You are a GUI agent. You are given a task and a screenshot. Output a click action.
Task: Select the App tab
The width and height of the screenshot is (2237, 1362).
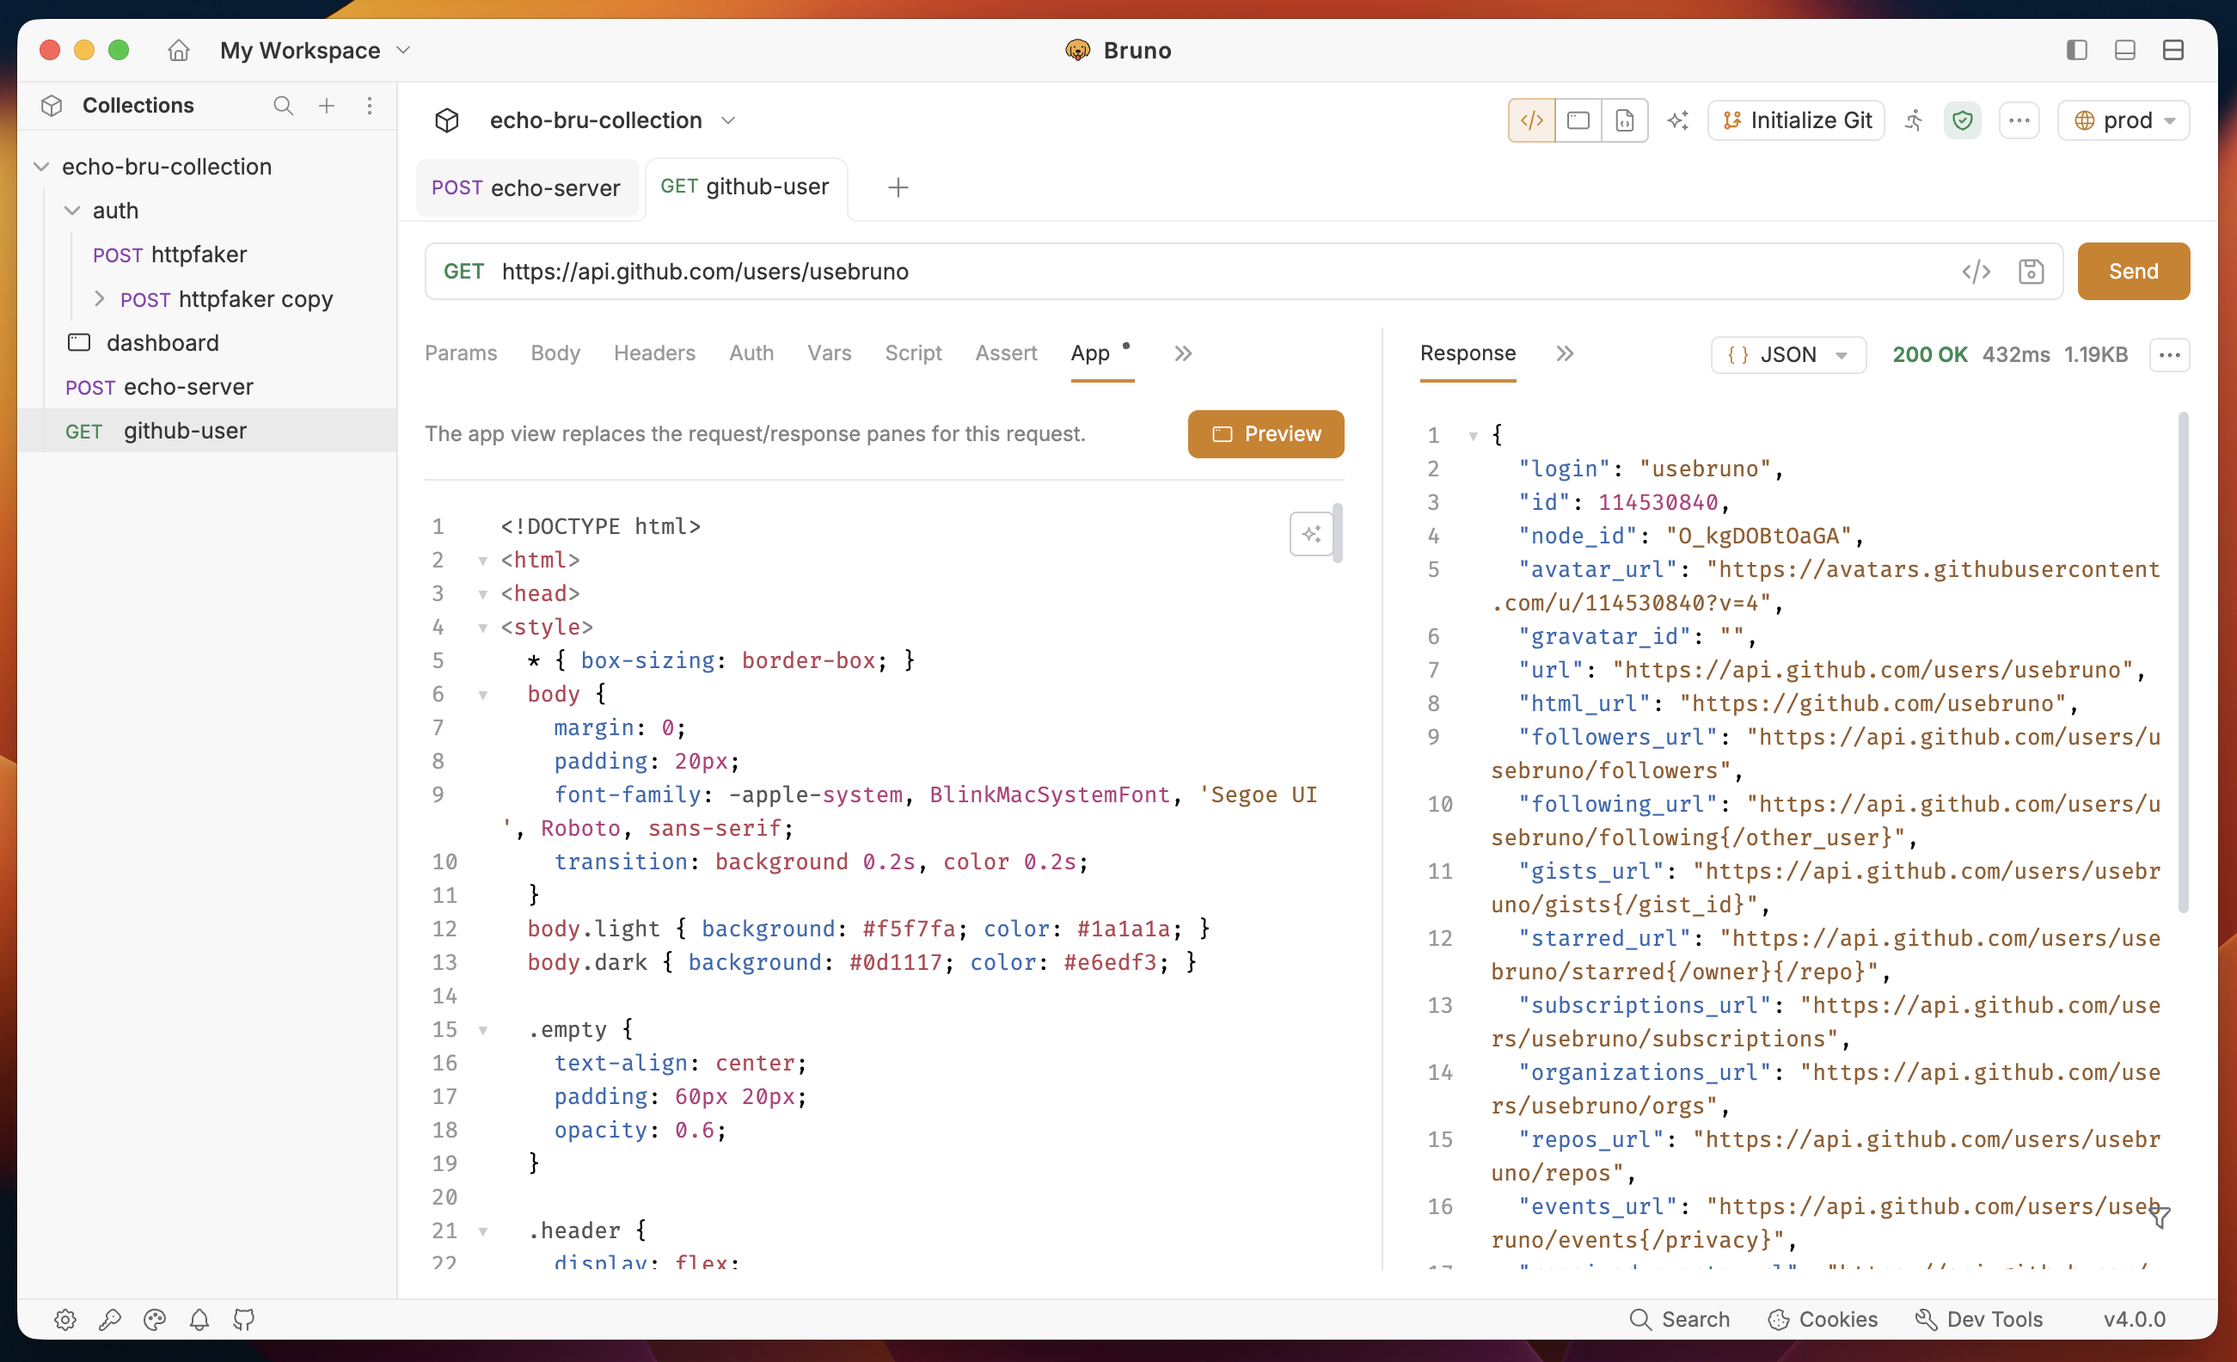click(x=1090, y=353)
